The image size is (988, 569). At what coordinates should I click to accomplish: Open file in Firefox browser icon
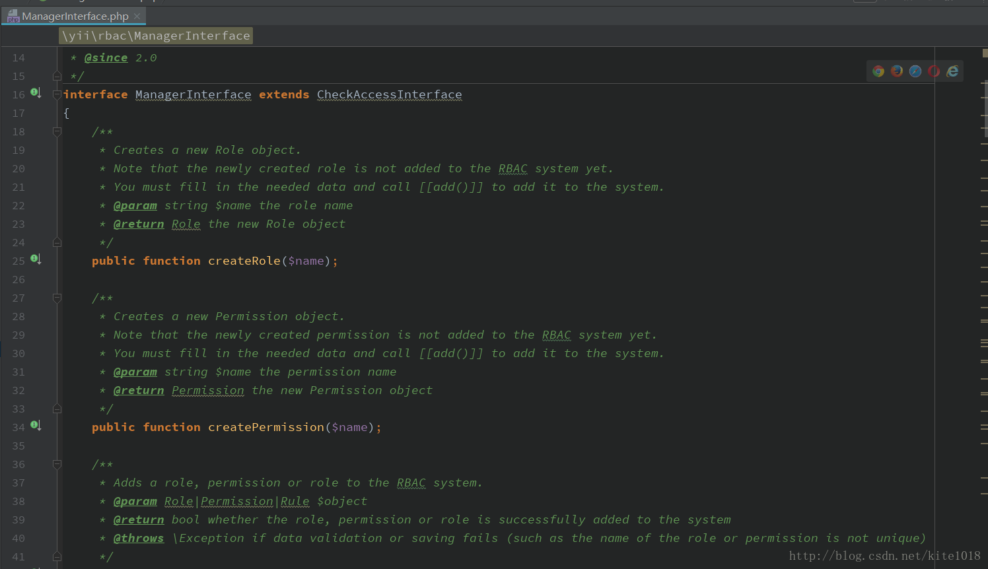click(x=897, y=71)
